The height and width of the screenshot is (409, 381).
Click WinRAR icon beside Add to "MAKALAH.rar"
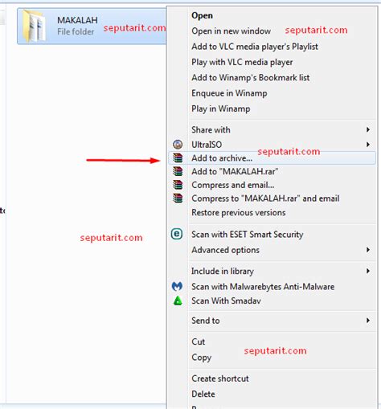click(x=178, y=171)
